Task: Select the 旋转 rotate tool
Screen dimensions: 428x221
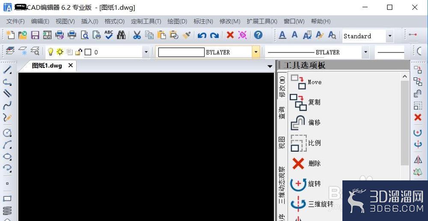Action: (306, 184)
